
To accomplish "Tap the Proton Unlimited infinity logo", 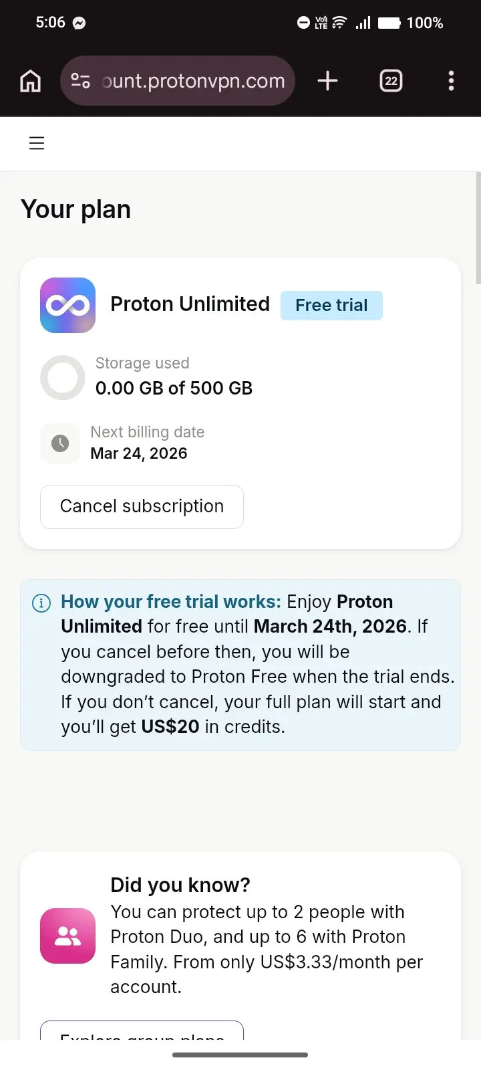I will 67,305.
